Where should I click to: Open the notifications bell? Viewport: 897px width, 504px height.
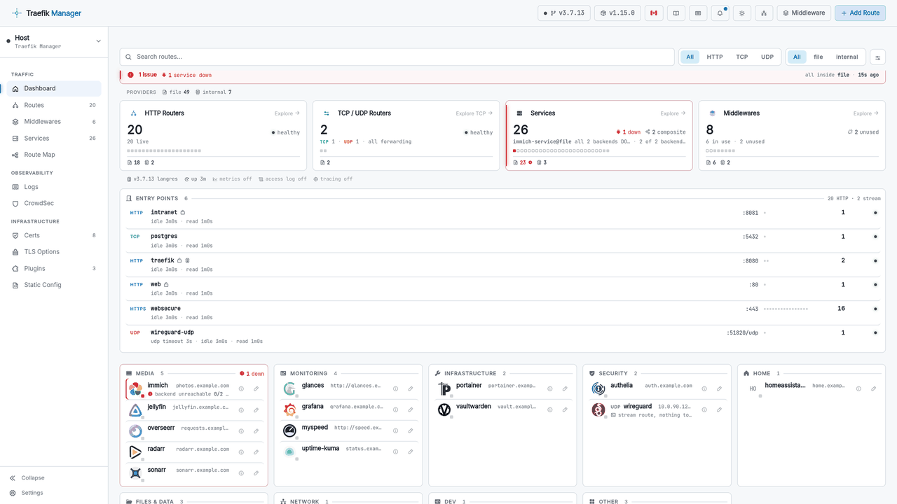point(720,13)
